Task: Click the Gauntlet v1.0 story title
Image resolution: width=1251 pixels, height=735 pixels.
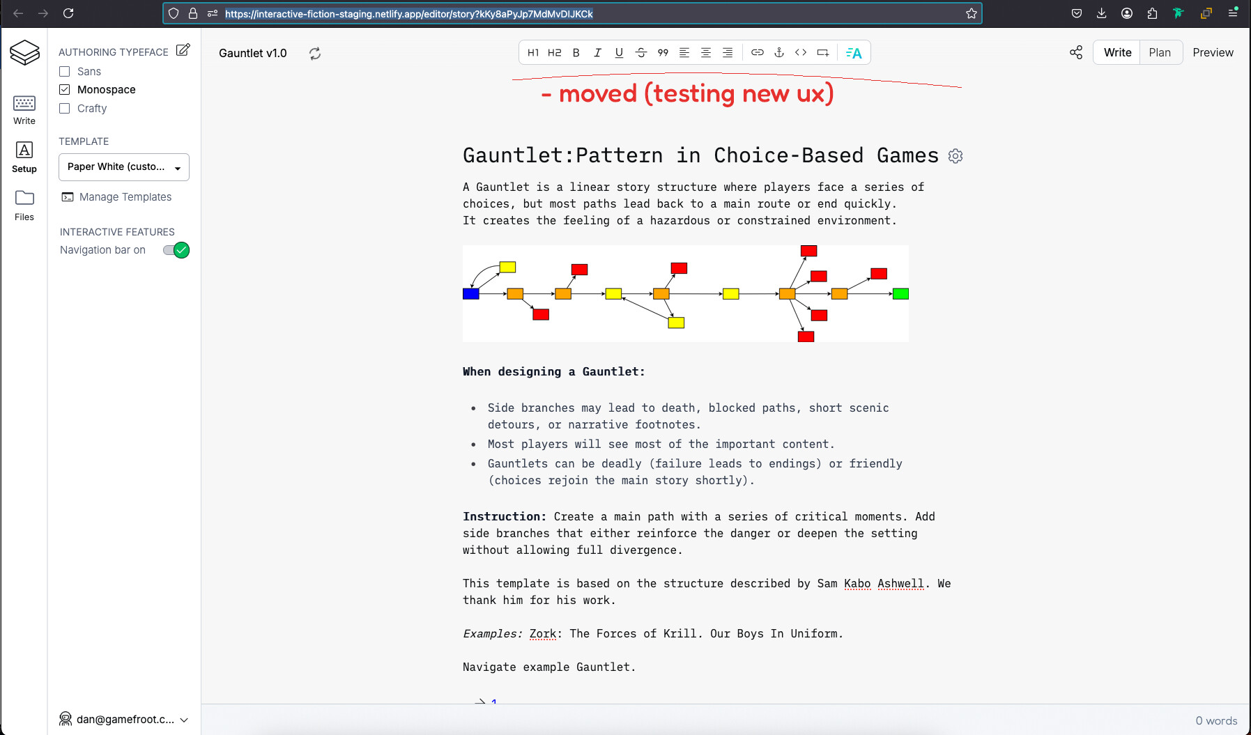Action: [253, 54]
